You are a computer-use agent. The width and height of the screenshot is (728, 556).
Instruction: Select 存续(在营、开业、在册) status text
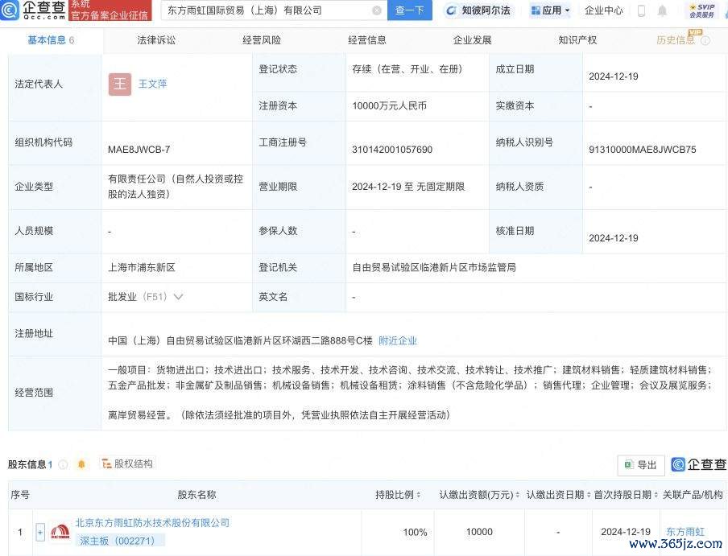point(407,69)
